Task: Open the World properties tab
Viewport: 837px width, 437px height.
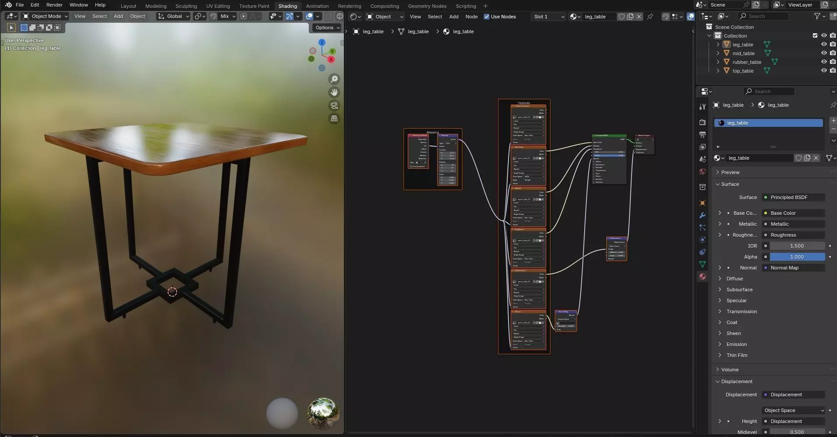Action: click(703, 171)
